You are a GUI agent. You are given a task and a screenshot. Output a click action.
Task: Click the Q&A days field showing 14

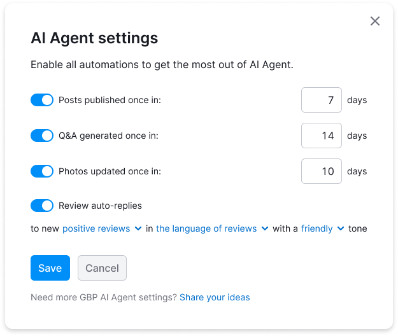322,136
